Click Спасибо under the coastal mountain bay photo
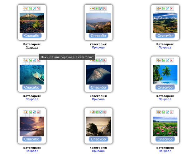 [x=98, y=35]
